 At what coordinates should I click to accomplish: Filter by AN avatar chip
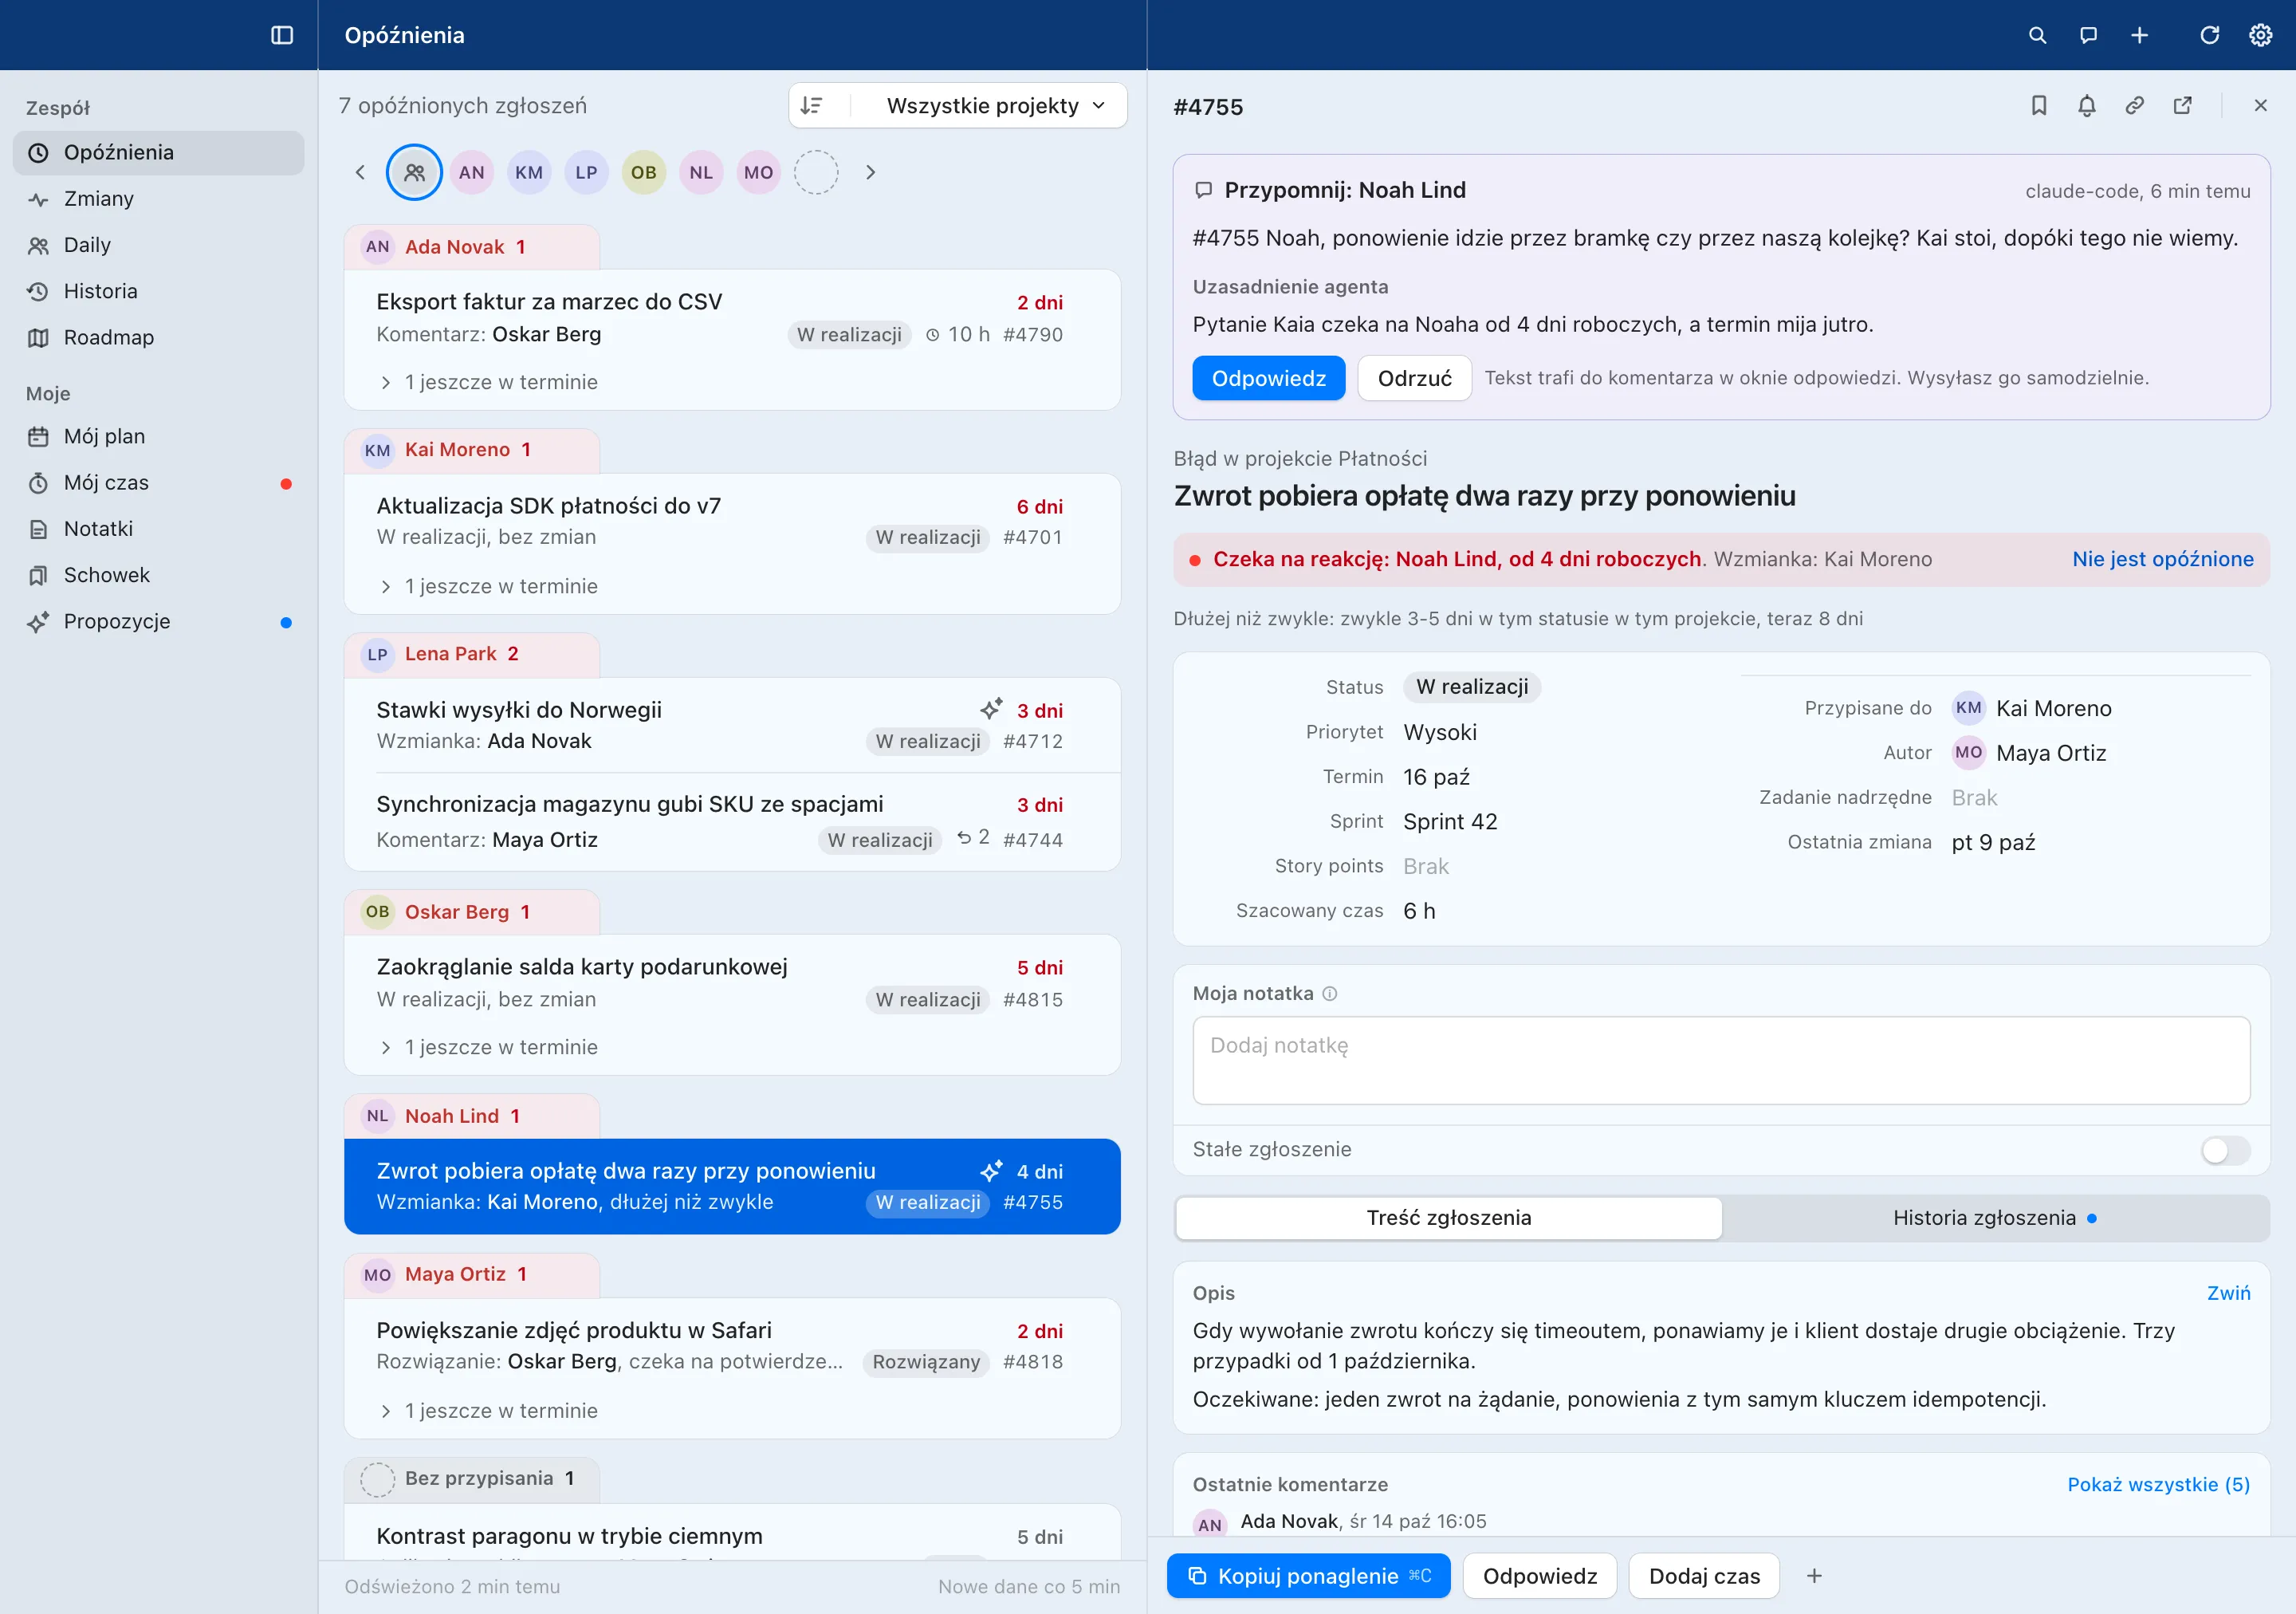coord(472,172)
